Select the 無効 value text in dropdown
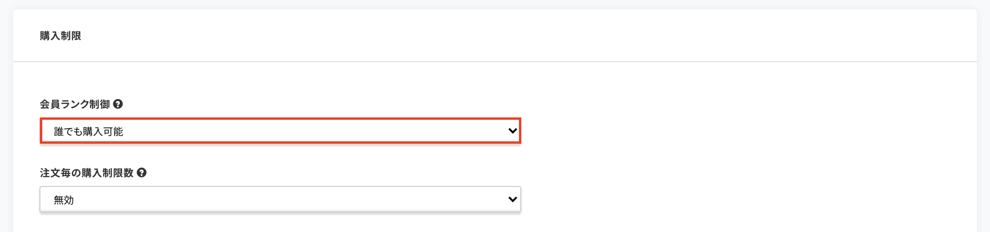The height and width of the screenshot is (232, 990). pyautogui.click(x=64, y=200)
